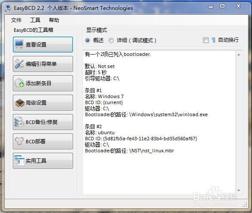The width and height of the screenshot is (252, 213).
Task: Minimize the EasyBCD window
Action: coord(211,6)
